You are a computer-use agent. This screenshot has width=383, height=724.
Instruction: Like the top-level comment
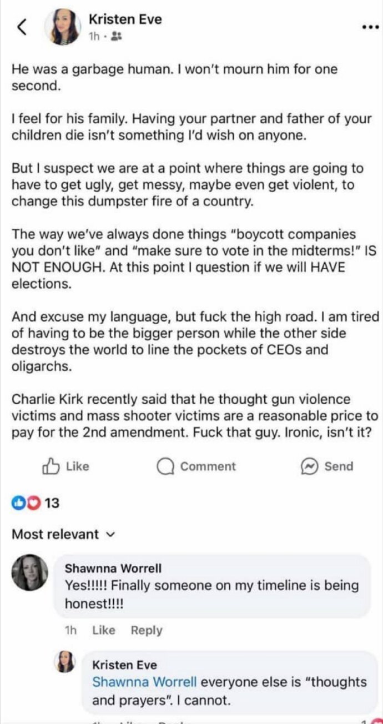(103, 630)
